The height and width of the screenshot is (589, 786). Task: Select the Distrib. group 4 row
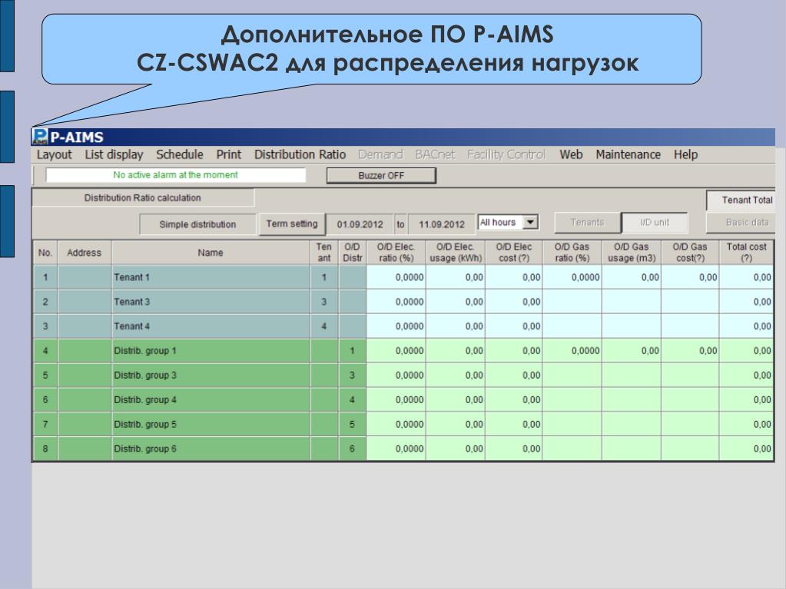coord(211,400)
